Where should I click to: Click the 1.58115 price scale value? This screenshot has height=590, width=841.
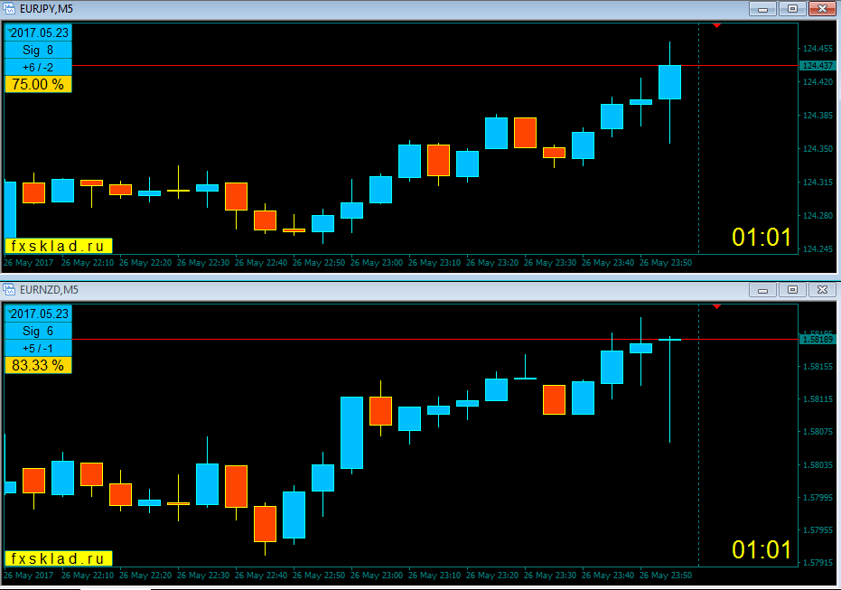click(x=818, y=399)
